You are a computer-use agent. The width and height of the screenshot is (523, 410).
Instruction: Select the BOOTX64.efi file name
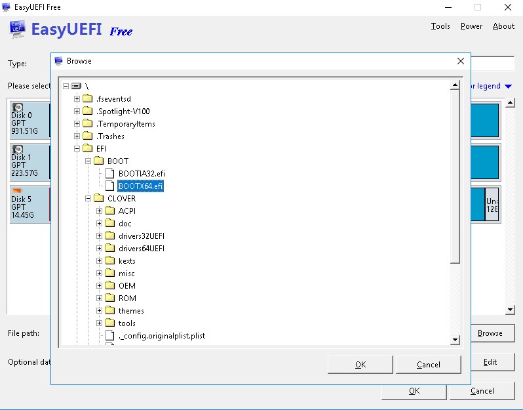(x=140, y=186)
